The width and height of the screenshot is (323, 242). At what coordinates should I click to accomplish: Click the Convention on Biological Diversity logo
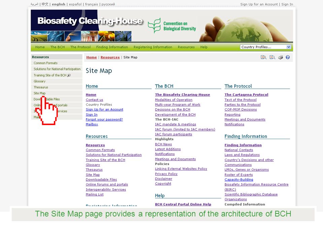pyautogui.click(x=172, y=26)
